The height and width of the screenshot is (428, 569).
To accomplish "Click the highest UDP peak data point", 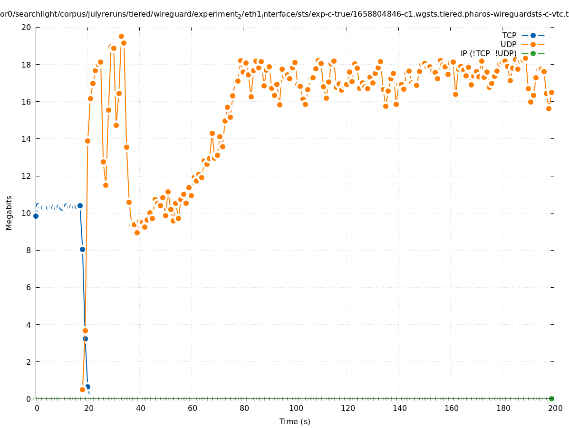I will coord(121,37).
